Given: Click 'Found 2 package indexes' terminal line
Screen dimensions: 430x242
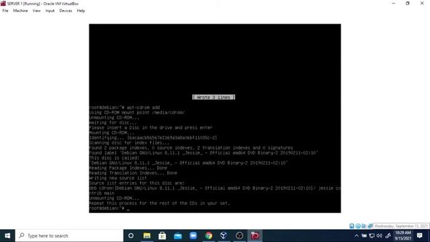Looking at the screenshot, I should [x=191, y=148].
